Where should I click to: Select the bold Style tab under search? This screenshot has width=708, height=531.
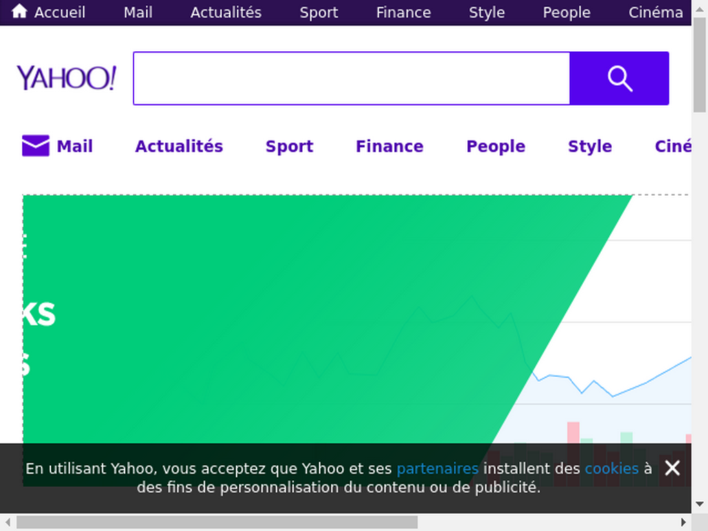point(590,147)
